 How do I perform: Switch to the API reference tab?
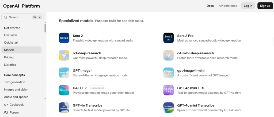click(x=228, y=6)
